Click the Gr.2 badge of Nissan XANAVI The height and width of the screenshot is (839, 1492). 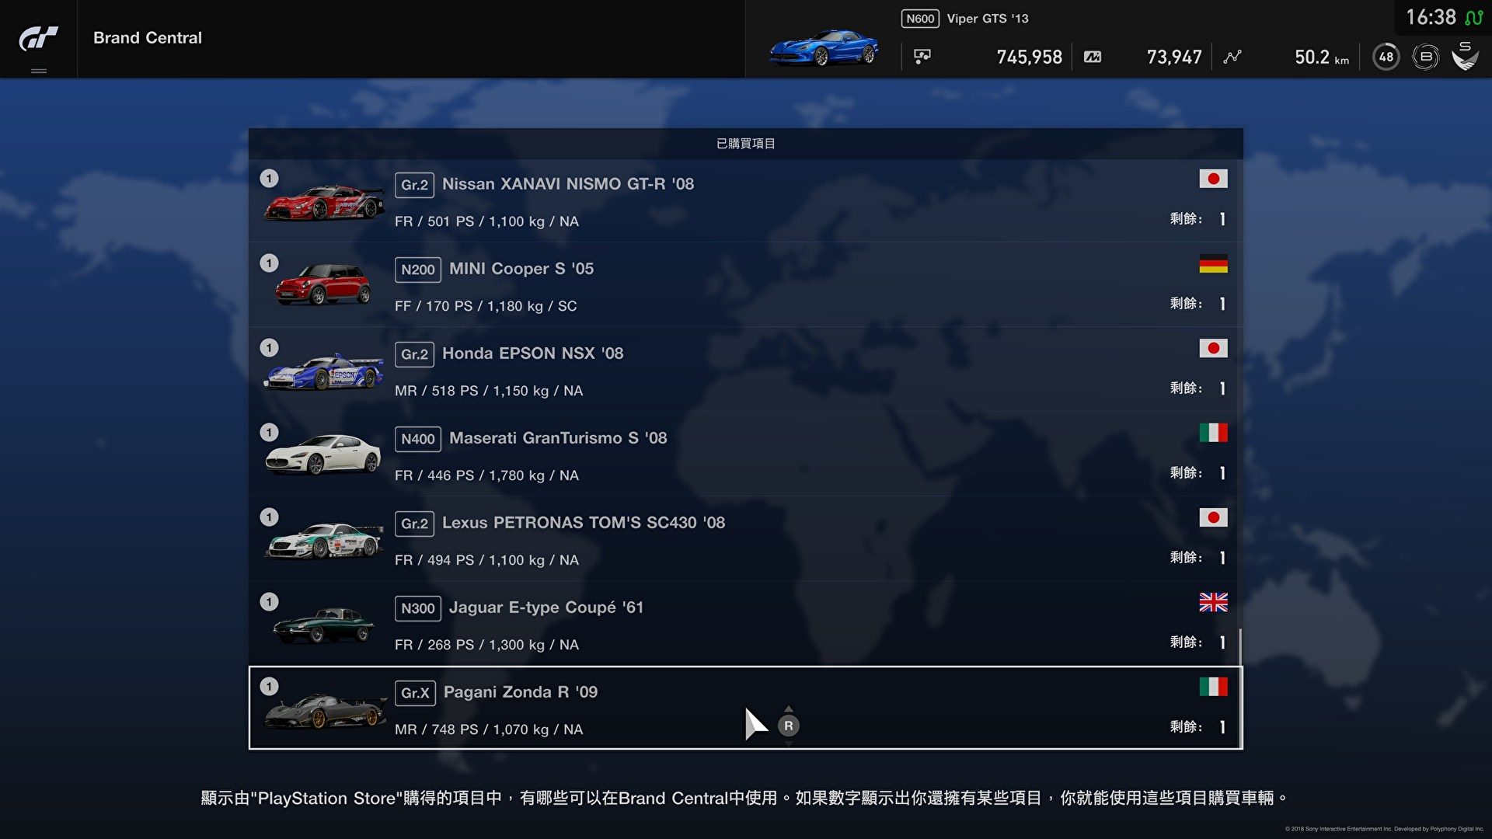pos(414,185)
